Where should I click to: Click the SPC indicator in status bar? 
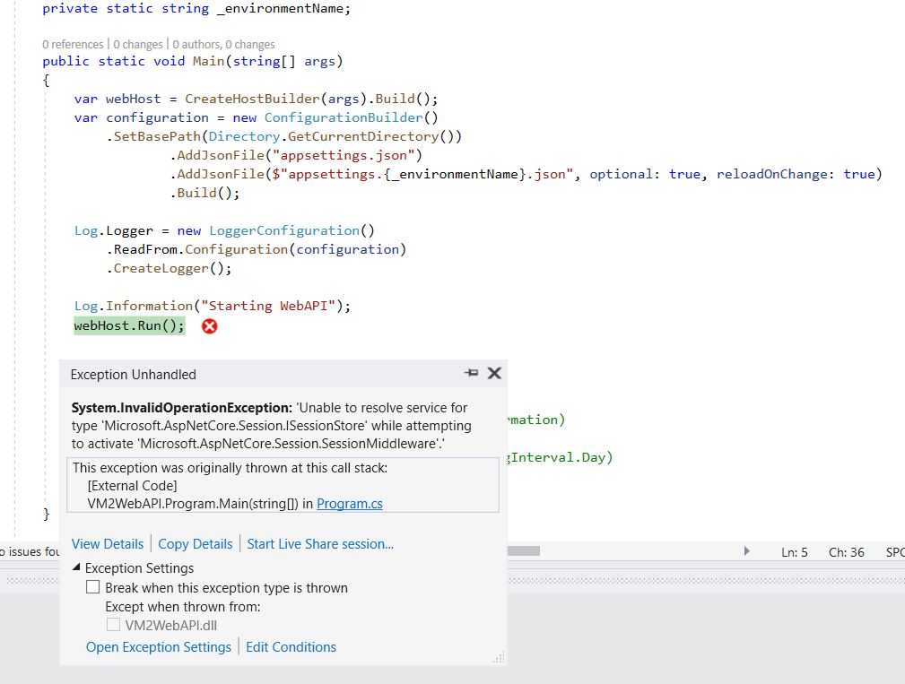click(894, 551)
